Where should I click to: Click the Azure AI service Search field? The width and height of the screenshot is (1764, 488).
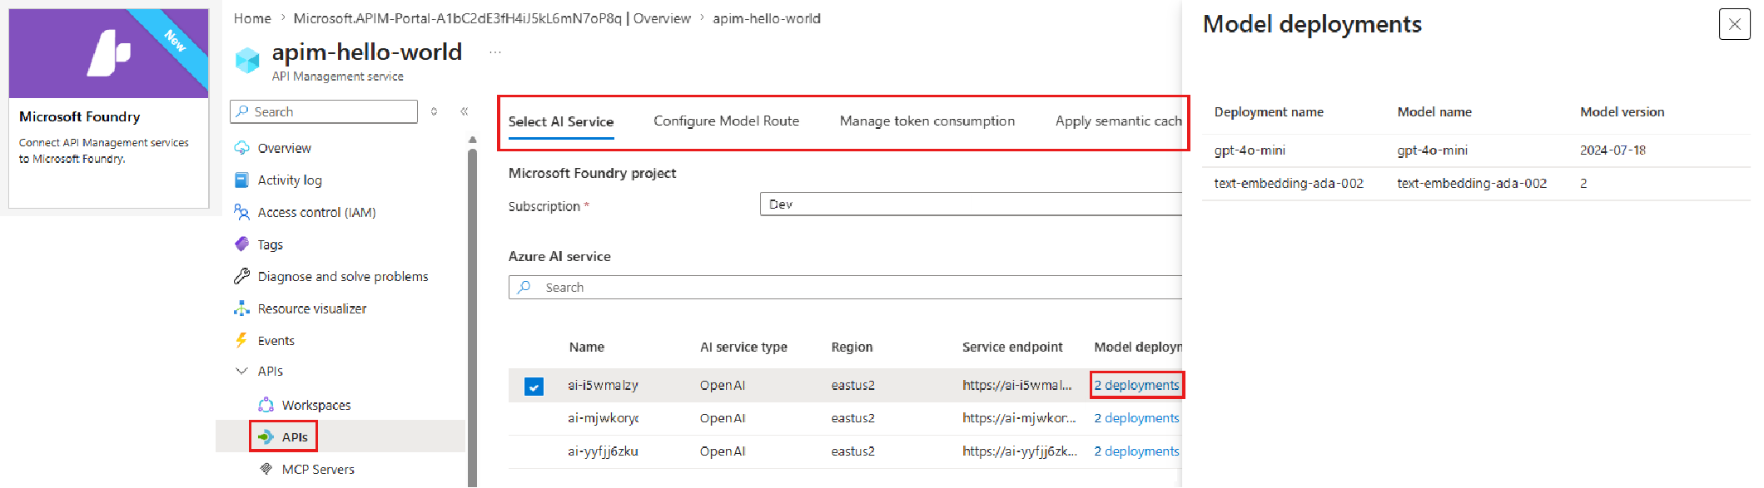(845, 287)
